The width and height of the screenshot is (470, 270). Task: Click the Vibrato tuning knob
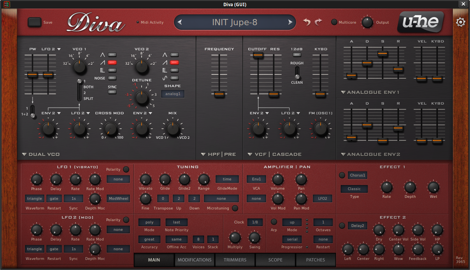146,179
